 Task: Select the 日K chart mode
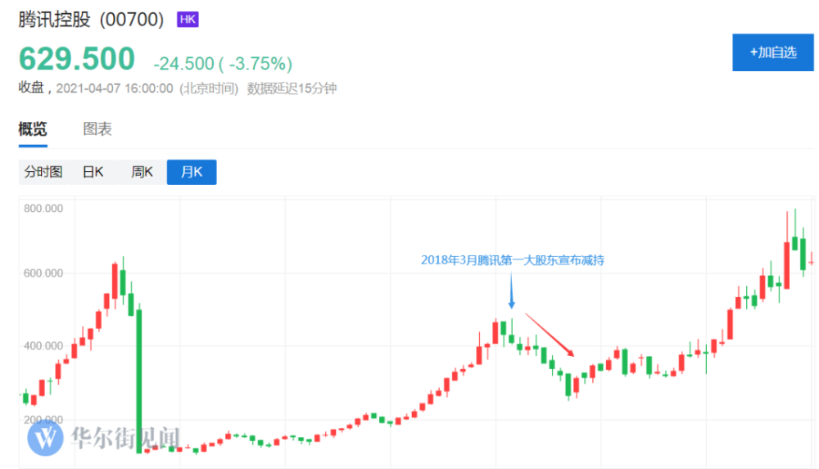point(93,172)
